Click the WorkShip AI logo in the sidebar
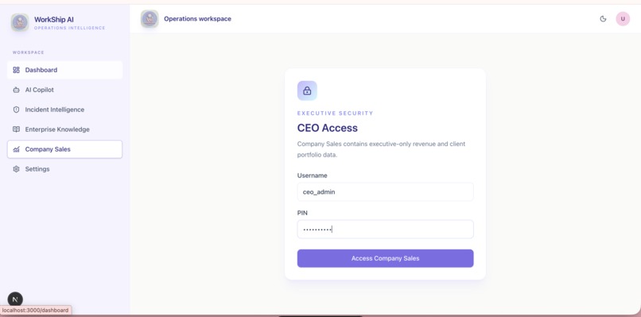 (x=20, y=22)
